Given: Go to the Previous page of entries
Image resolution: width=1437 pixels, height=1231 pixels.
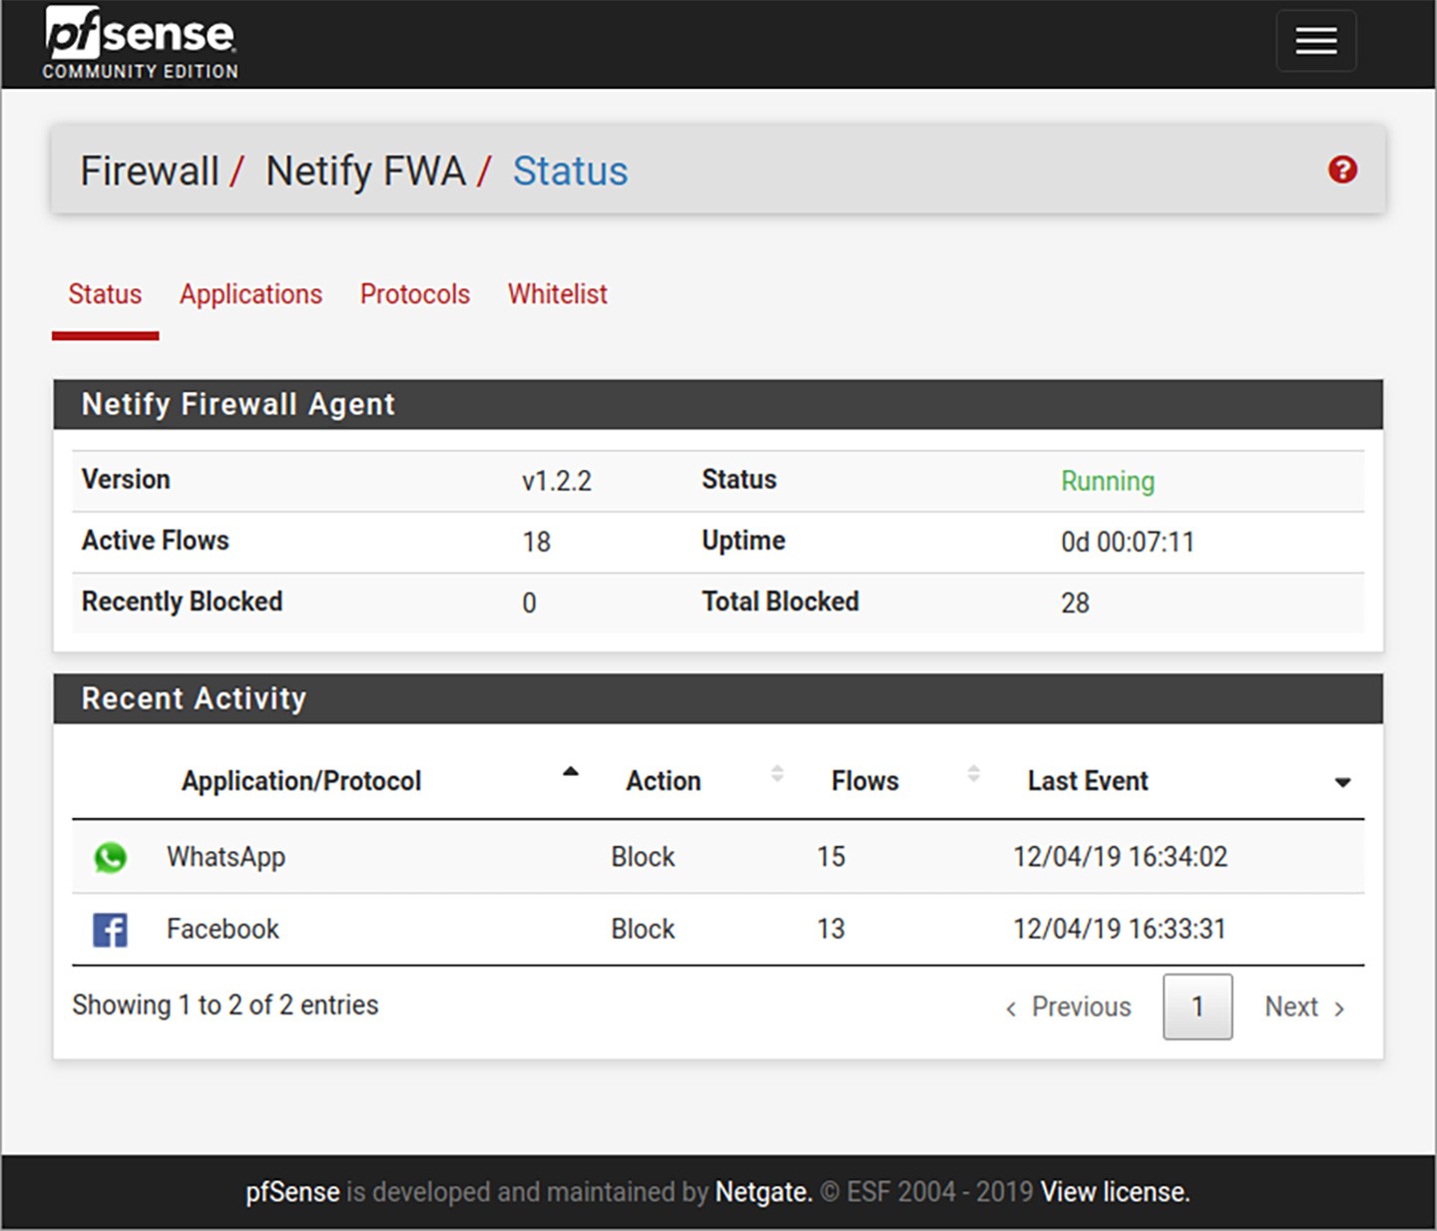Looking at the screenshot, I should click(x=1068, y=1007).
